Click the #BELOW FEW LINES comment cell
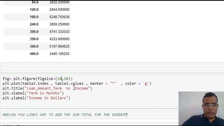This screenshot has width=224, height=126. tap(90, 115)
